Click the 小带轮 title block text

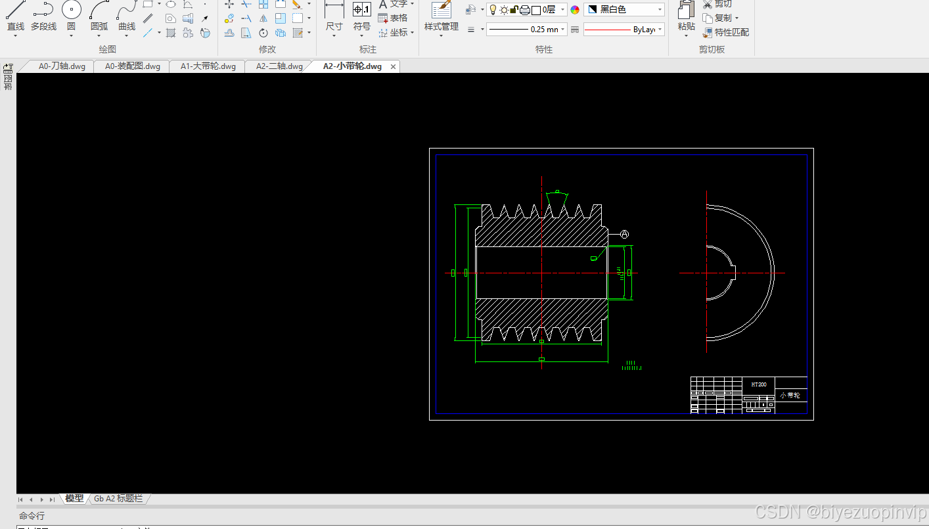pos(790,396)
